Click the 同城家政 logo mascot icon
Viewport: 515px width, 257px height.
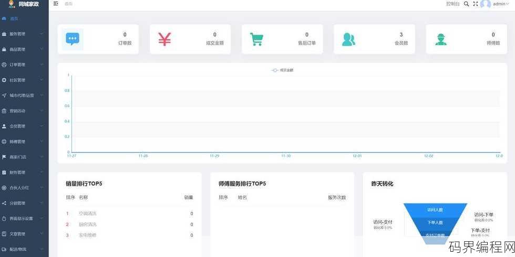[12, 4]
